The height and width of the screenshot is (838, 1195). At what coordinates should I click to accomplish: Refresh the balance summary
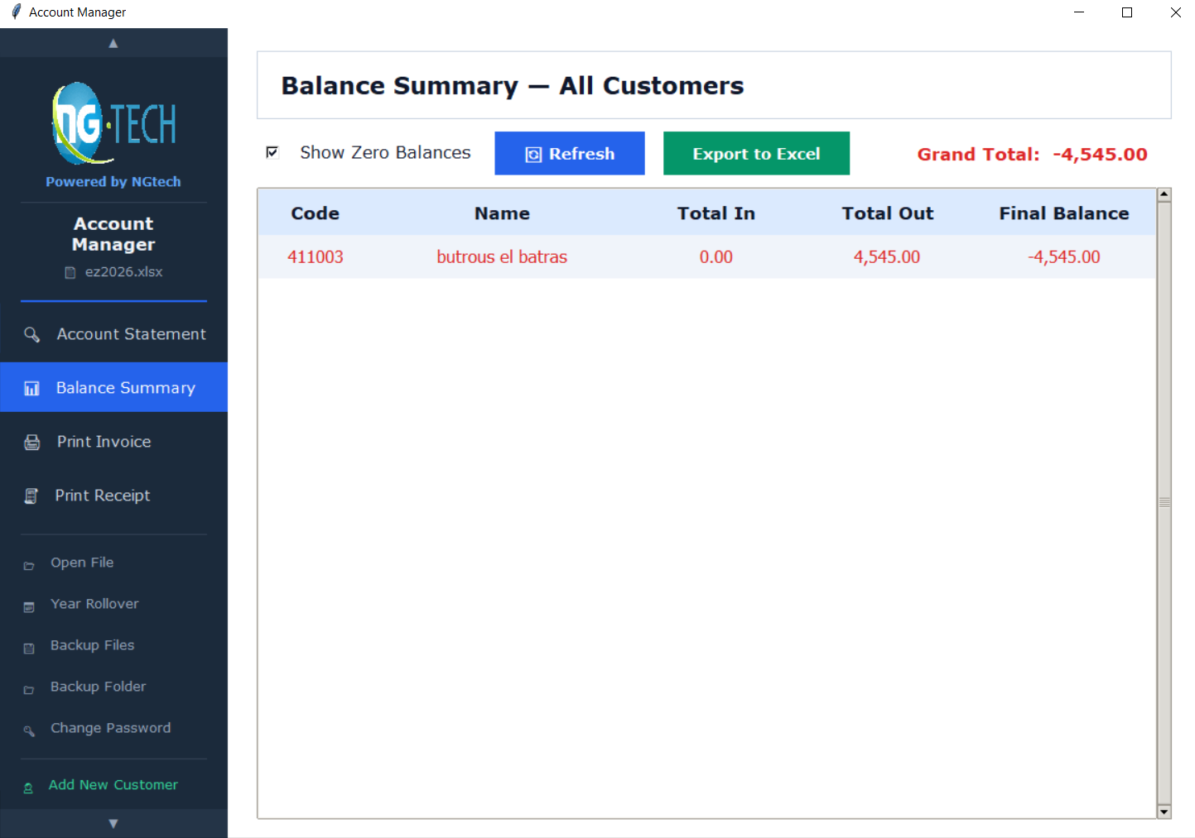tap(570, 153)
